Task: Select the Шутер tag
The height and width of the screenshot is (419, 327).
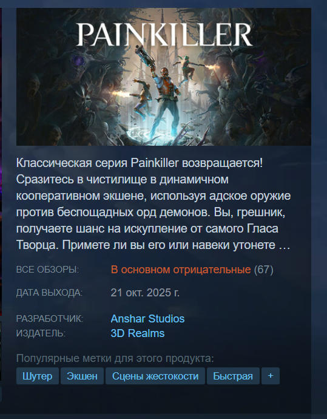Action: coord(38,376)
